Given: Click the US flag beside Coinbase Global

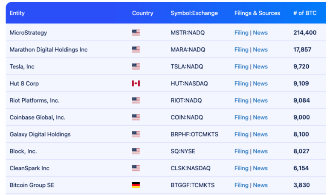Looking at the screenshot, I should point(136,117).
